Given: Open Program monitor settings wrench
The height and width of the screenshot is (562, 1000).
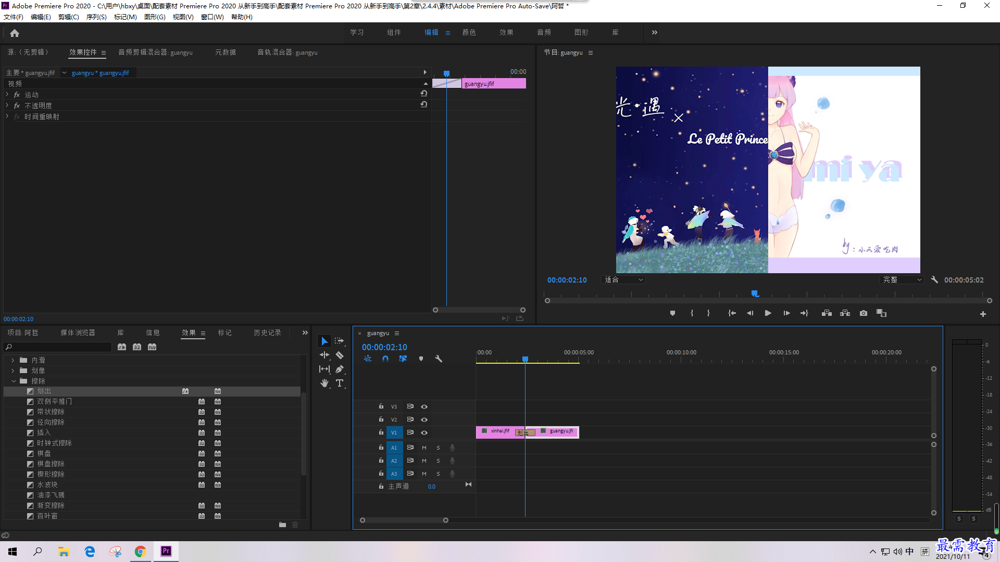Looking at the screenshot, I should click(934, 279).
